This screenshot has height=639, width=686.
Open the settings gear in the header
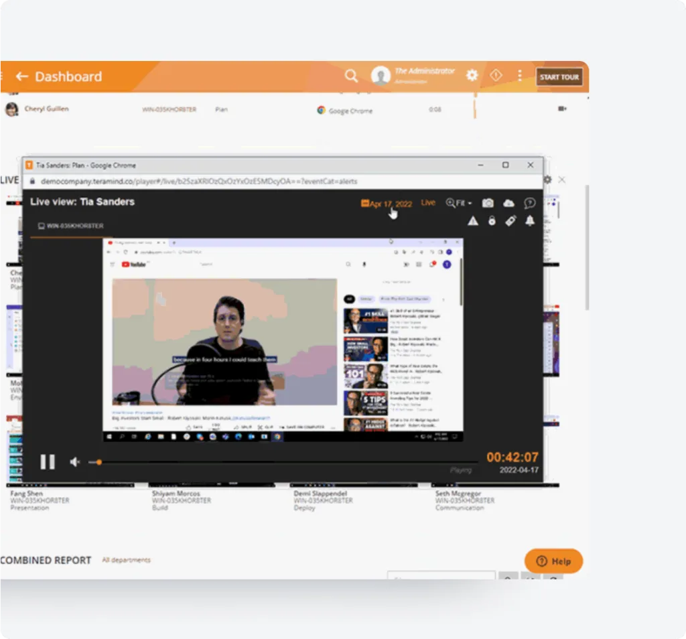[472, 75]
